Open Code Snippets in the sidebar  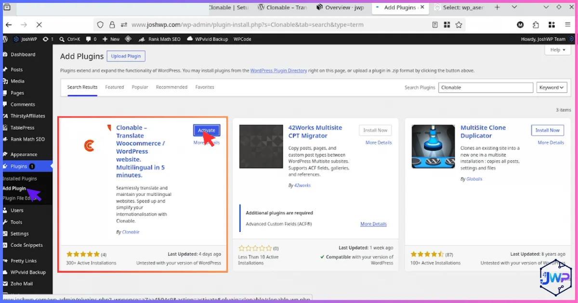click(x=26, y=245)
